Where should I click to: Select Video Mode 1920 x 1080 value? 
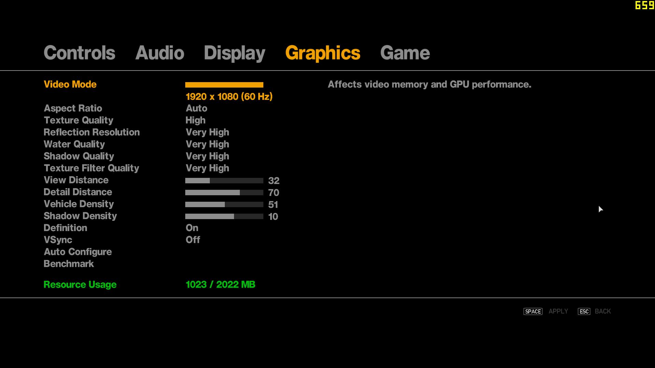tap(229, 97)
